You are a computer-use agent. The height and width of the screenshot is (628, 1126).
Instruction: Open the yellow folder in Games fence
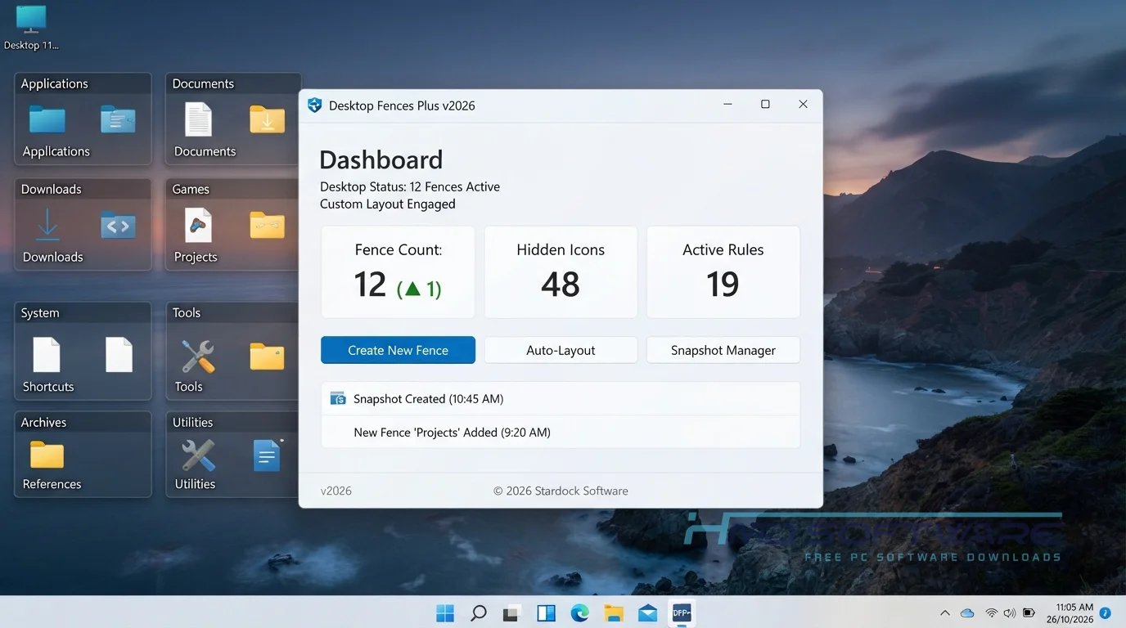tap(267, 225)
